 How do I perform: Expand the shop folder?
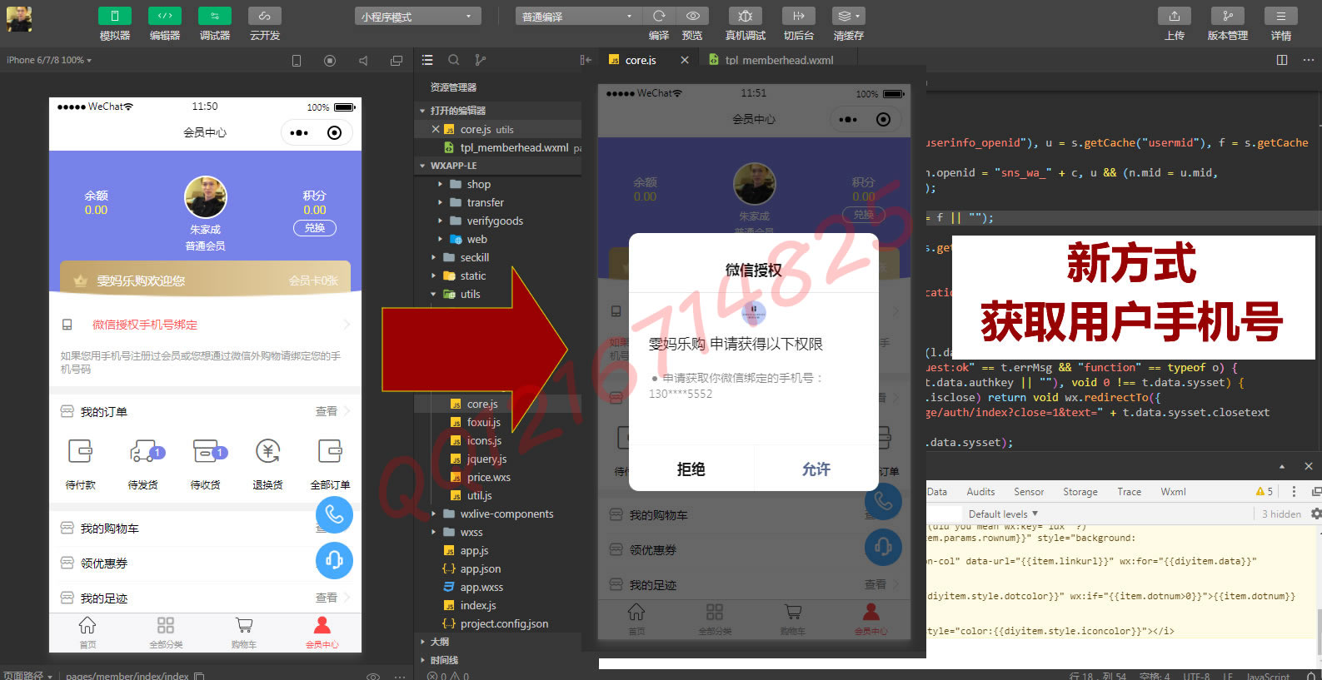[x=478, y=184]
